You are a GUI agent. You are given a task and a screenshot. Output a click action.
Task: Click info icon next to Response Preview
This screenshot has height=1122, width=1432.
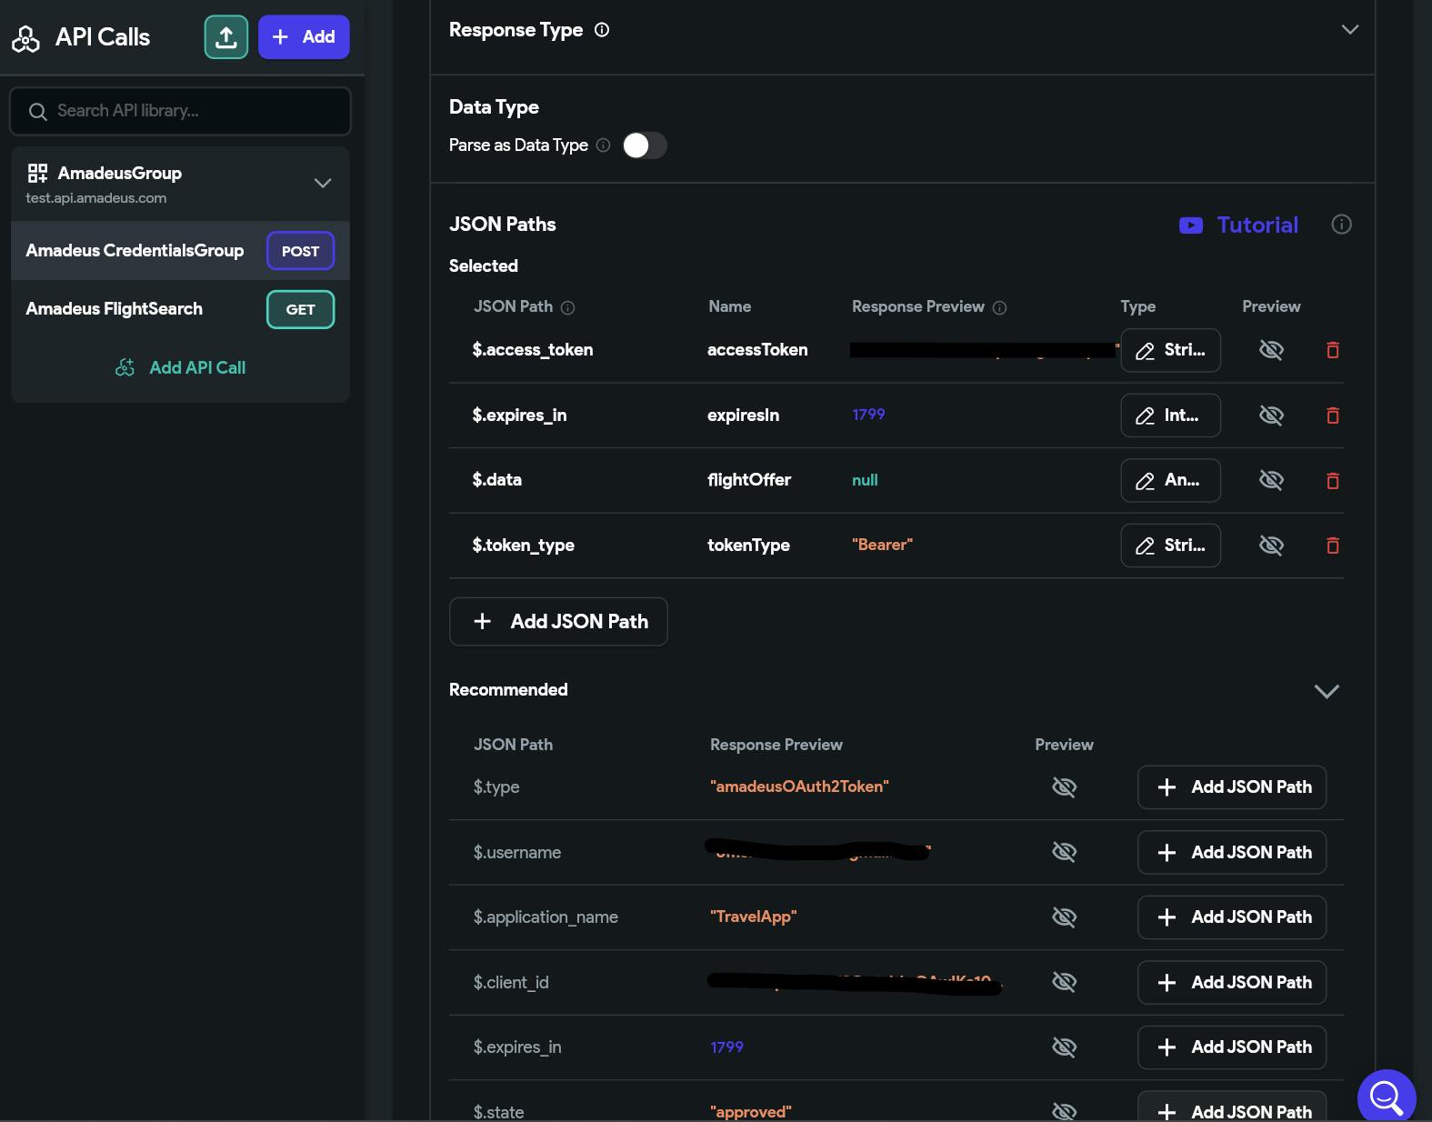pos(999,308)
